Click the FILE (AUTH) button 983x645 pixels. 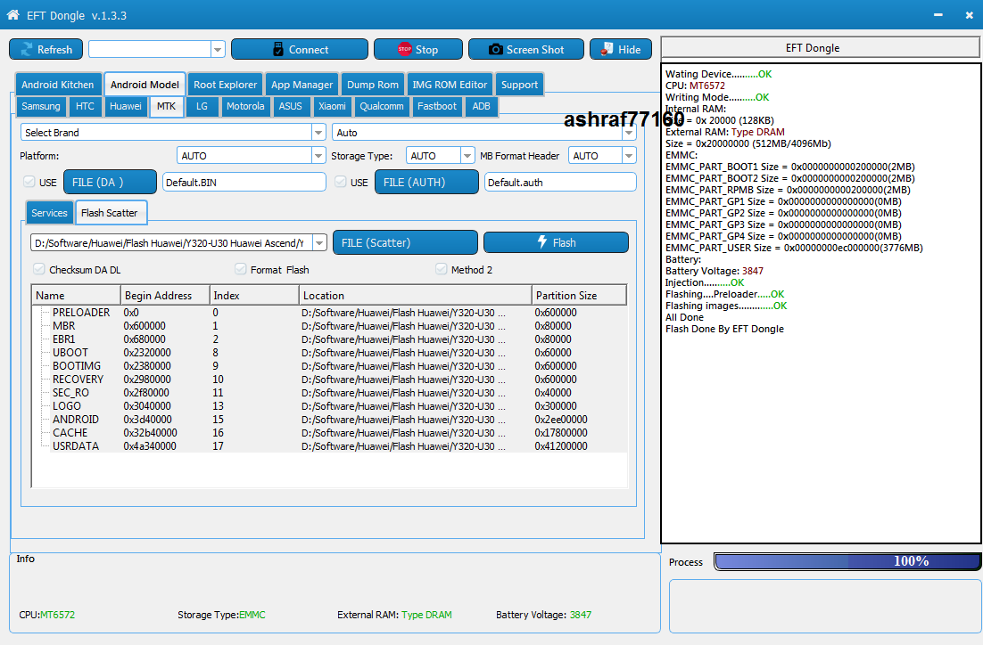point(426,182)
